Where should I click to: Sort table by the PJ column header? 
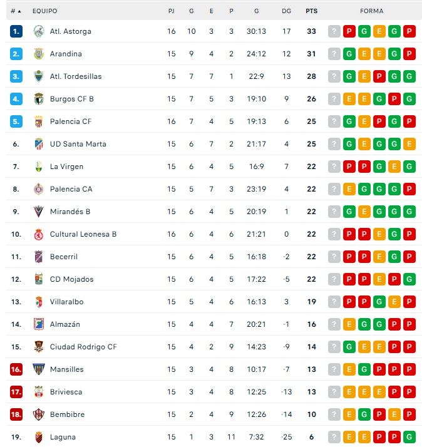click(172, 11)
